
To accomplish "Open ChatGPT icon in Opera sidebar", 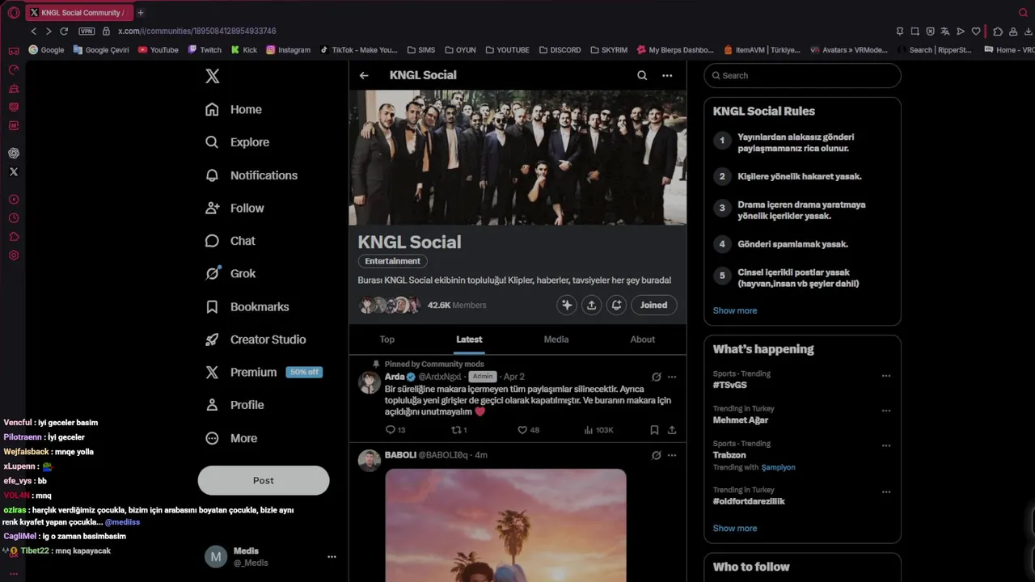I will pyautogui.click(x=14, y=153).
